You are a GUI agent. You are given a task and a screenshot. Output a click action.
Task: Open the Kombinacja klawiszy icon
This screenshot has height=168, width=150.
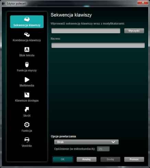(x=27, y=35)
